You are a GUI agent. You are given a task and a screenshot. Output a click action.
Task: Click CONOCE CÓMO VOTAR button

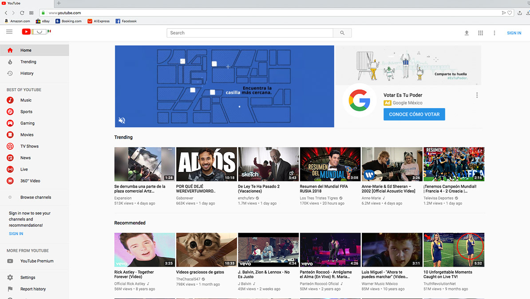(x=414, y=114)
